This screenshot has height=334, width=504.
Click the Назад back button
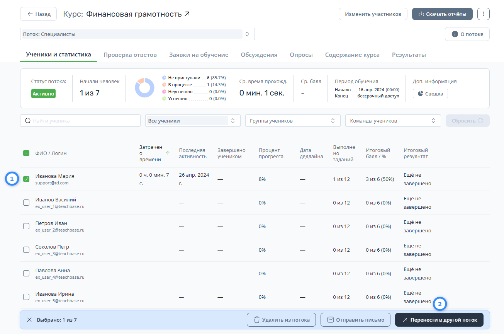click(39, 14)
